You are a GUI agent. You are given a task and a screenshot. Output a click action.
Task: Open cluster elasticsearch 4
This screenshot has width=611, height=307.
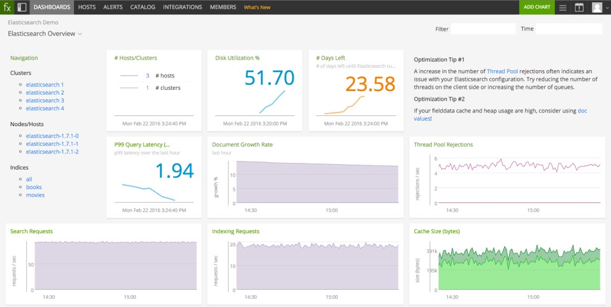click(45, 108)
